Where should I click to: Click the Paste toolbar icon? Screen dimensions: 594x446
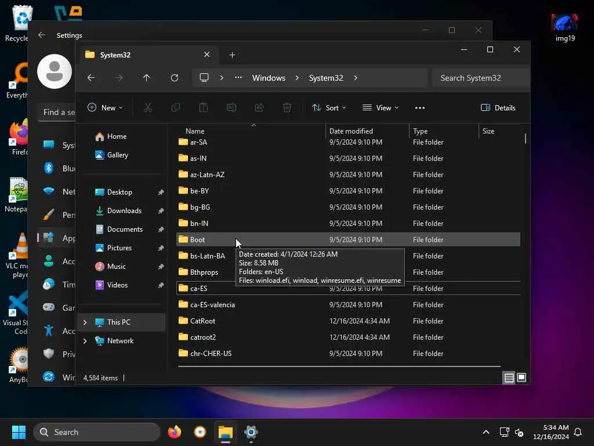pyautogui.click(x=204, y=107)
